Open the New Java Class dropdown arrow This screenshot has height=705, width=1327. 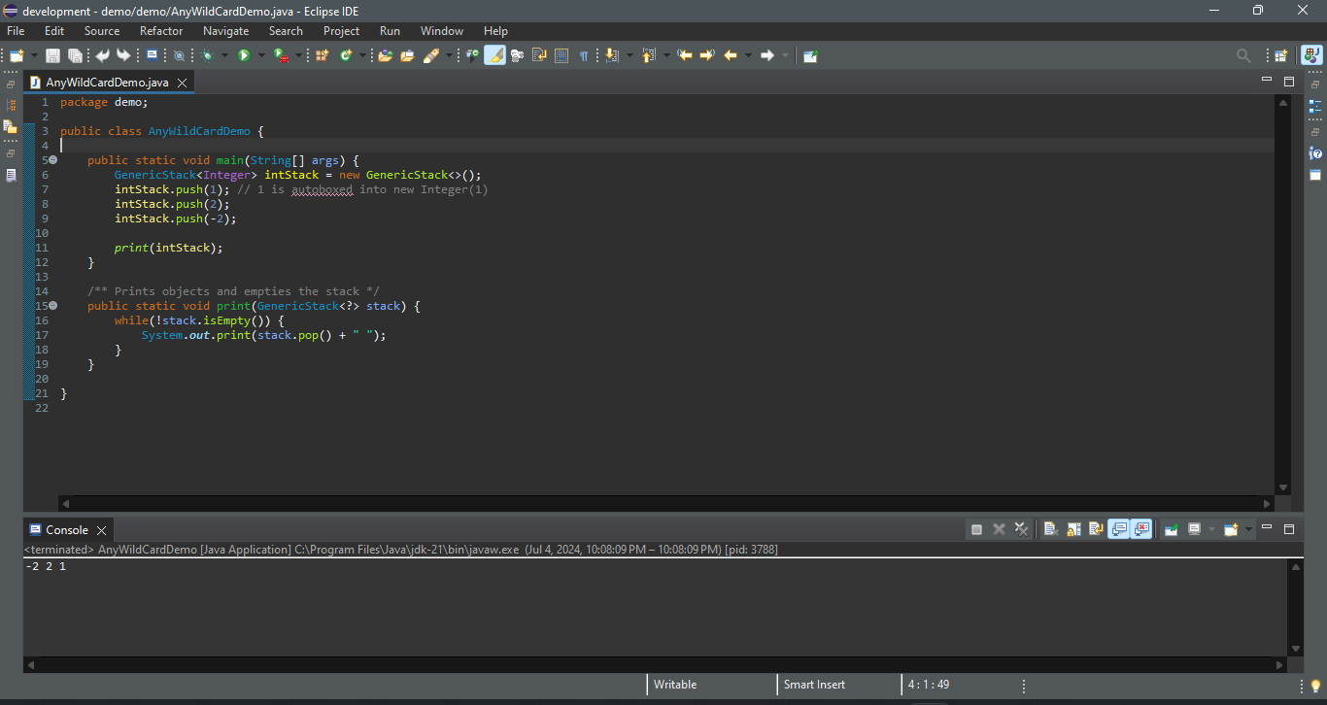point(363,56)
